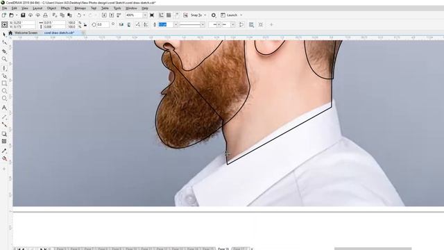
Task: Toggle the wrap text button
Action: [x=251, y=25]
